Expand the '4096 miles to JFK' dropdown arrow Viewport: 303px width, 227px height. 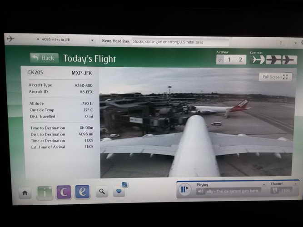[x=92, y=40]
